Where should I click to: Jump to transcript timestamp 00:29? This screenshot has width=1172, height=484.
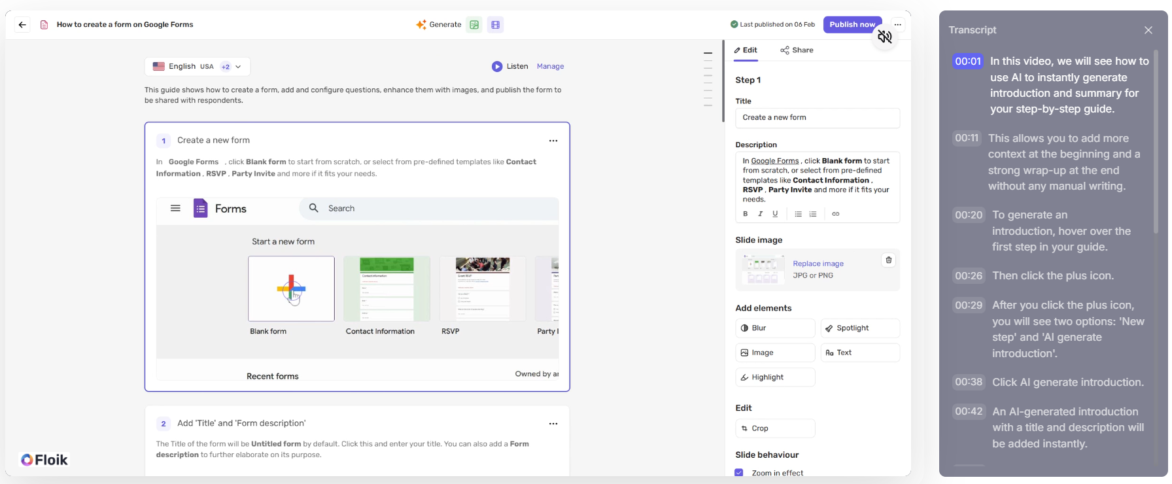point(969,305)
